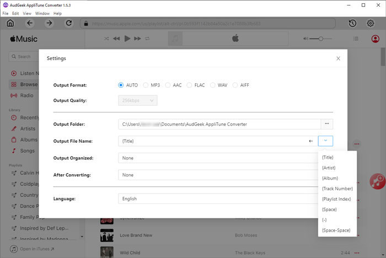This screenshot has height=258, width=386.
Task: Open the Edit menu
Action: [15, 13]
